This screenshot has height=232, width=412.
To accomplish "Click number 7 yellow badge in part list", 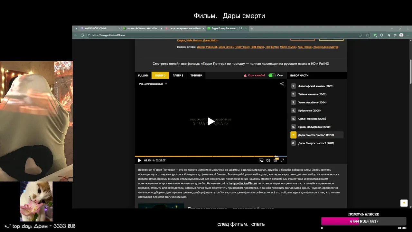I will tap(293, 135).
